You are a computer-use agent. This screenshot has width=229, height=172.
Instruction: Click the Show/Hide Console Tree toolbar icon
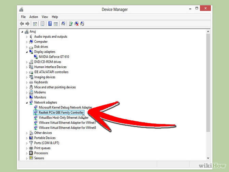[35, 24]
